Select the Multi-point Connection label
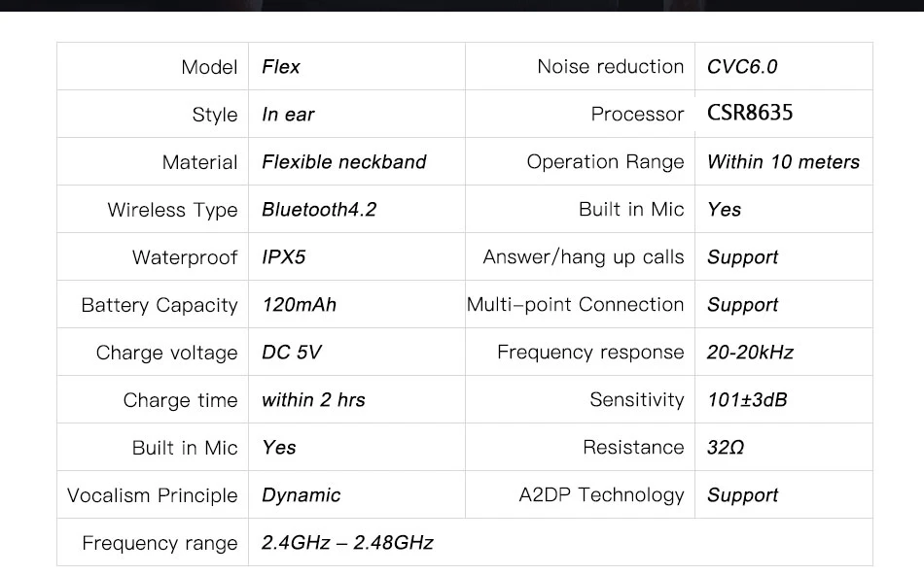Viewport: 924px width, 575px height. tap(575, 305)
